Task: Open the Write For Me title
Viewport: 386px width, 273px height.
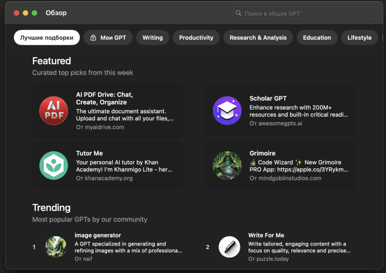Action: (x=266, y=235)
